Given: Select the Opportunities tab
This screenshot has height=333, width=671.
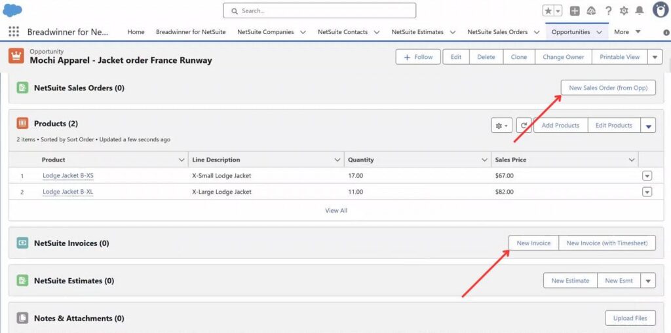Looking at the screenshot, I should point(571,32).
